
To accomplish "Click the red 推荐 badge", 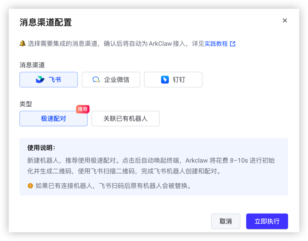I will (x=83, y=109).
